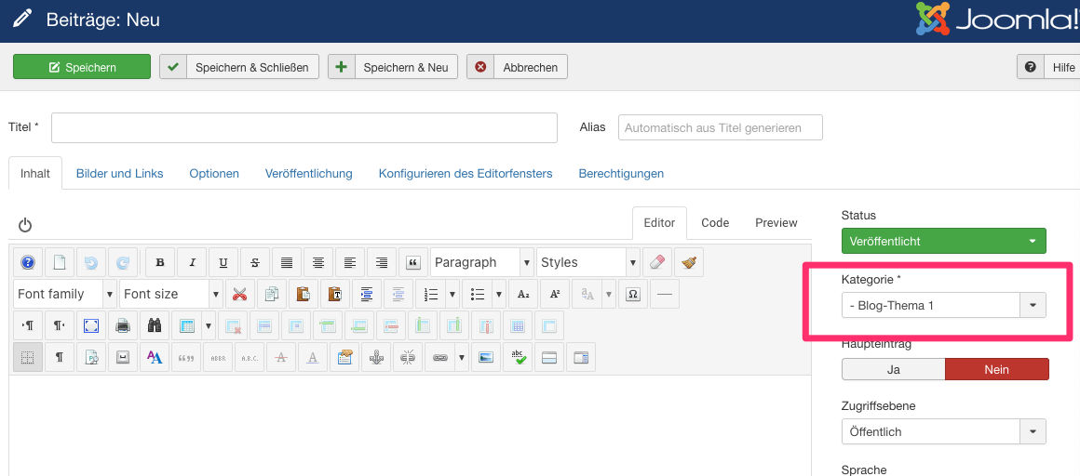Set Haupteintrag to Ja

pyautogui.click(x=894, y=369)
